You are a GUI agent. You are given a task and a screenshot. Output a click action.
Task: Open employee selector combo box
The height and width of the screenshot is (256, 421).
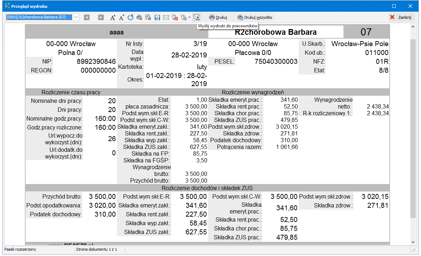tap(75, 17)
